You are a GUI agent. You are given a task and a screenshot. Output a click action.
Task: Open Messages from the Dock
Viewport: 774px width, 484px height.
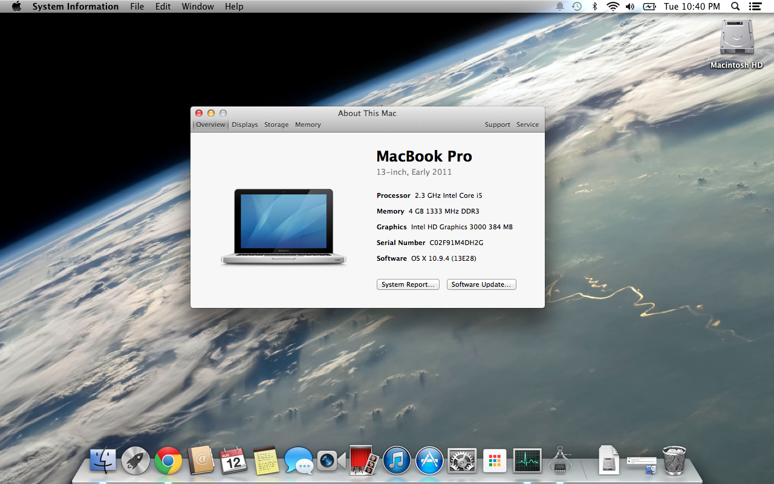coord(299,462)
